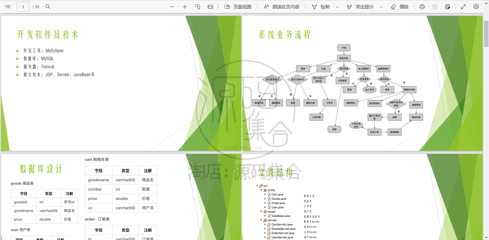Click the 是否登录成功 decision diamond
Screen dimensions: 489x240
click(272, 79)
